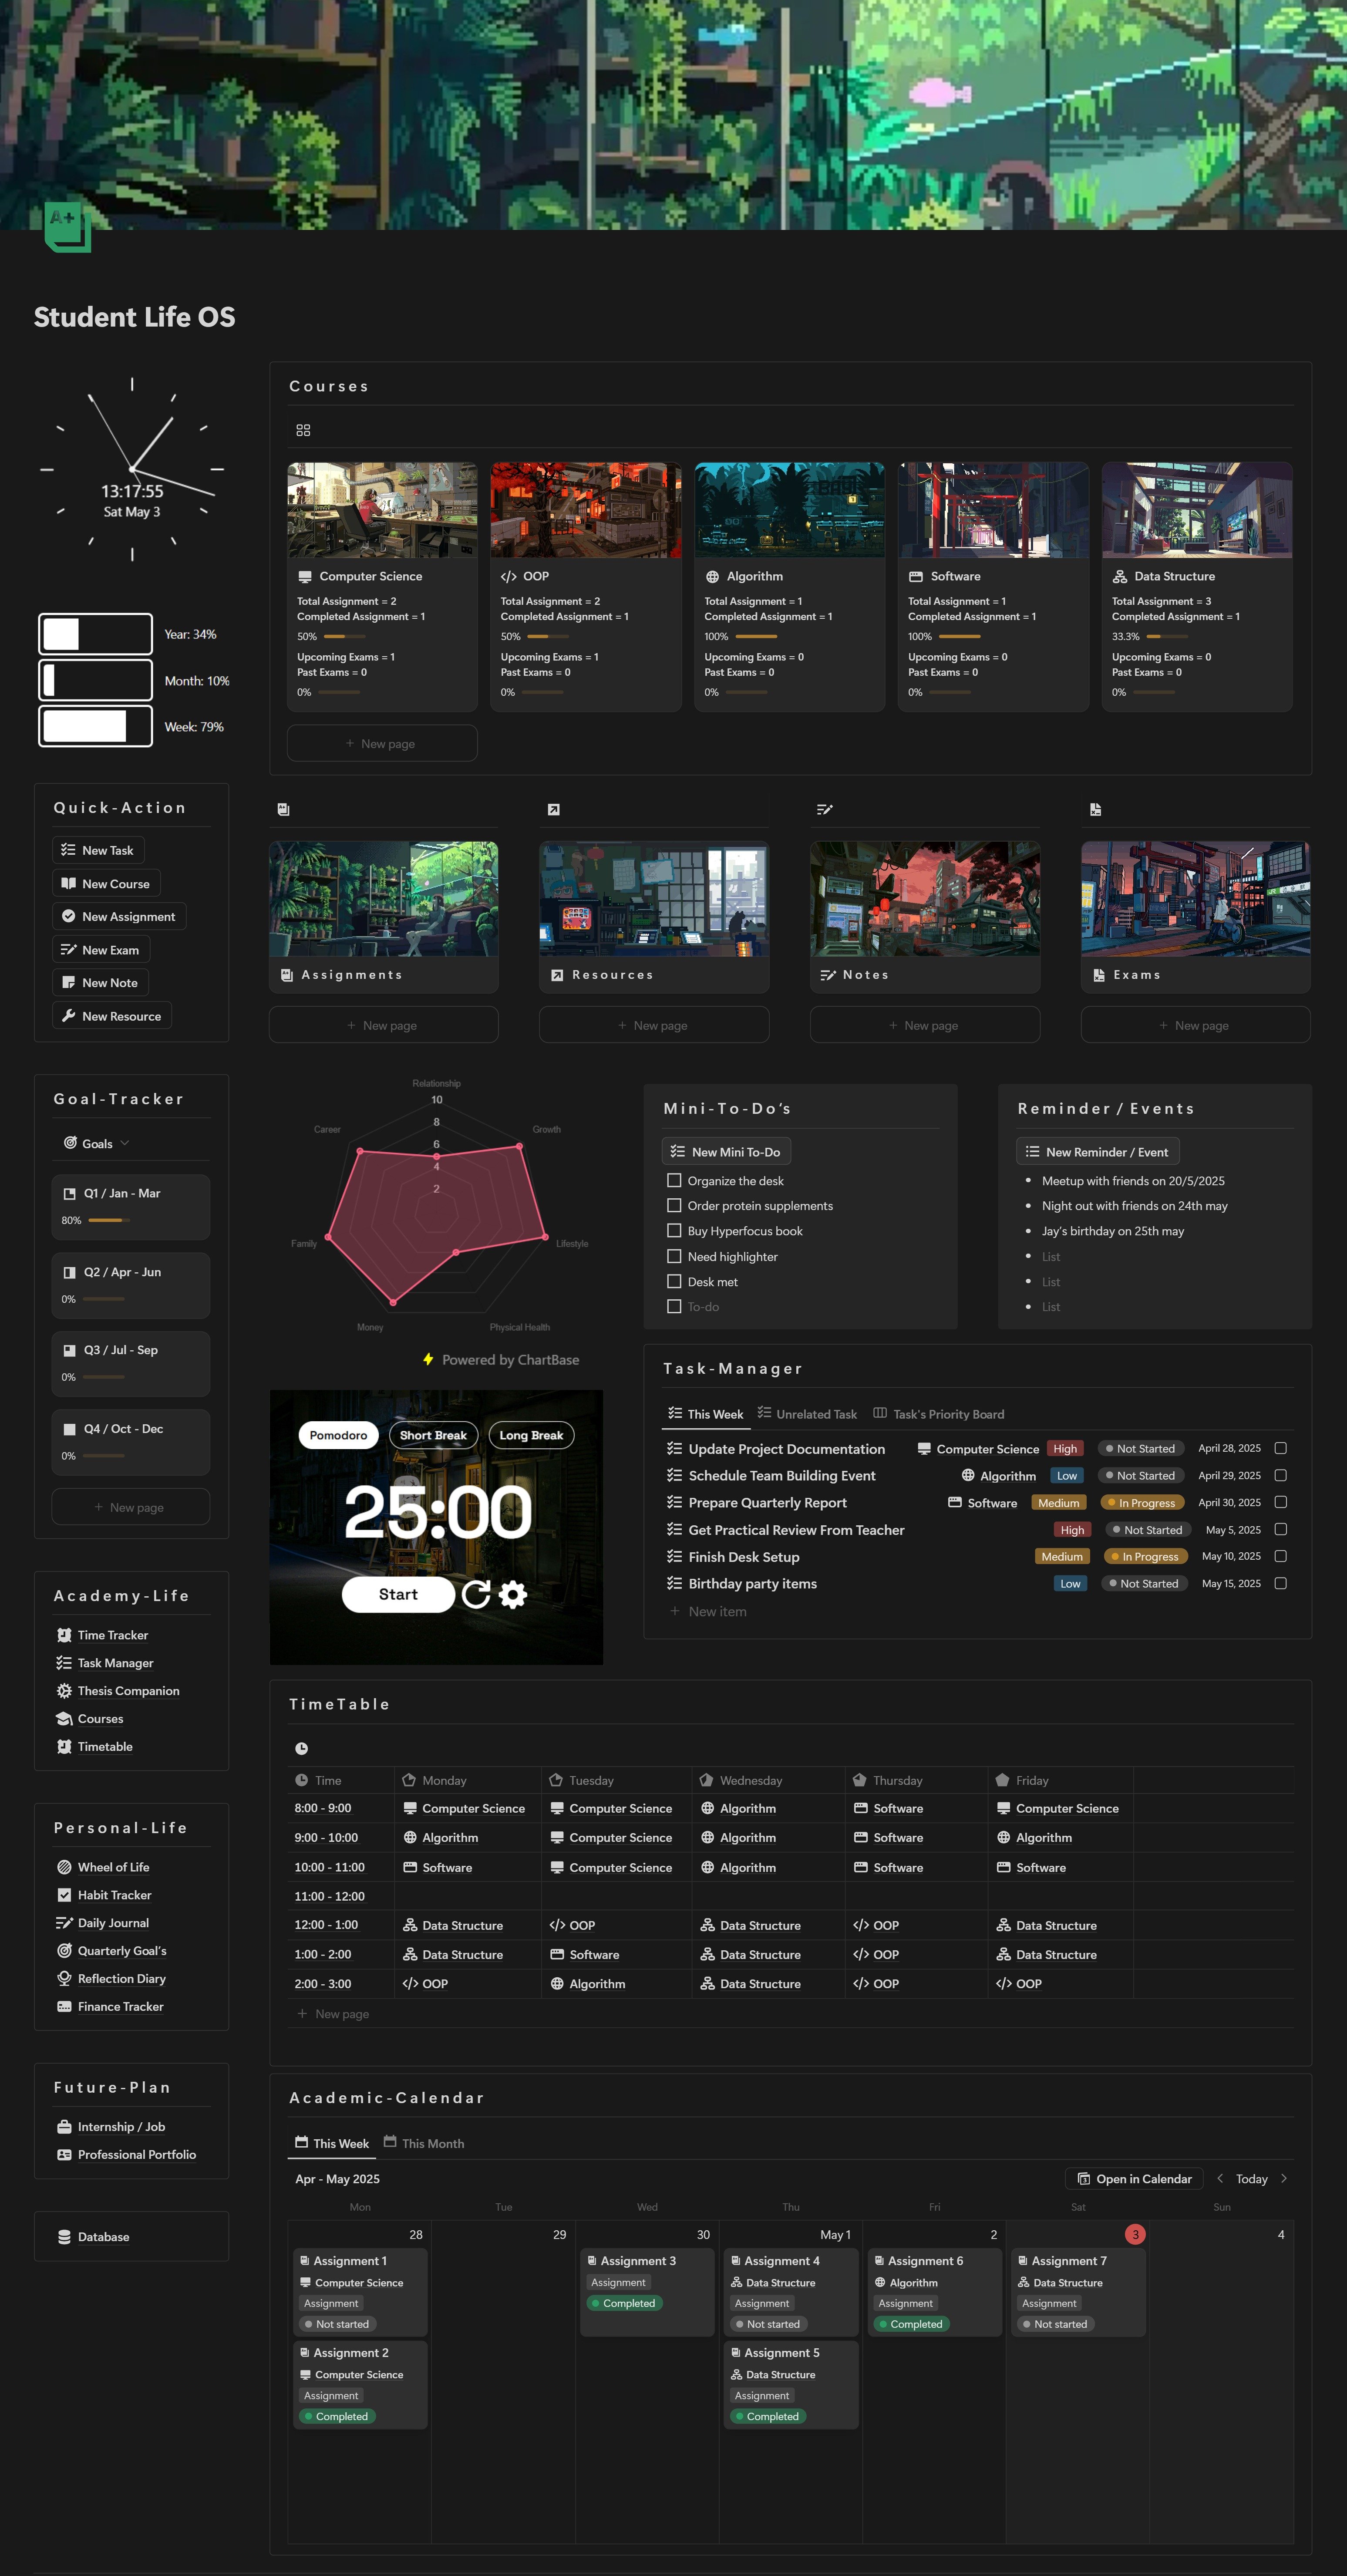Click Open in Calendar button
This screenshot has height=2576, width=1347.
point(1134,2178)
